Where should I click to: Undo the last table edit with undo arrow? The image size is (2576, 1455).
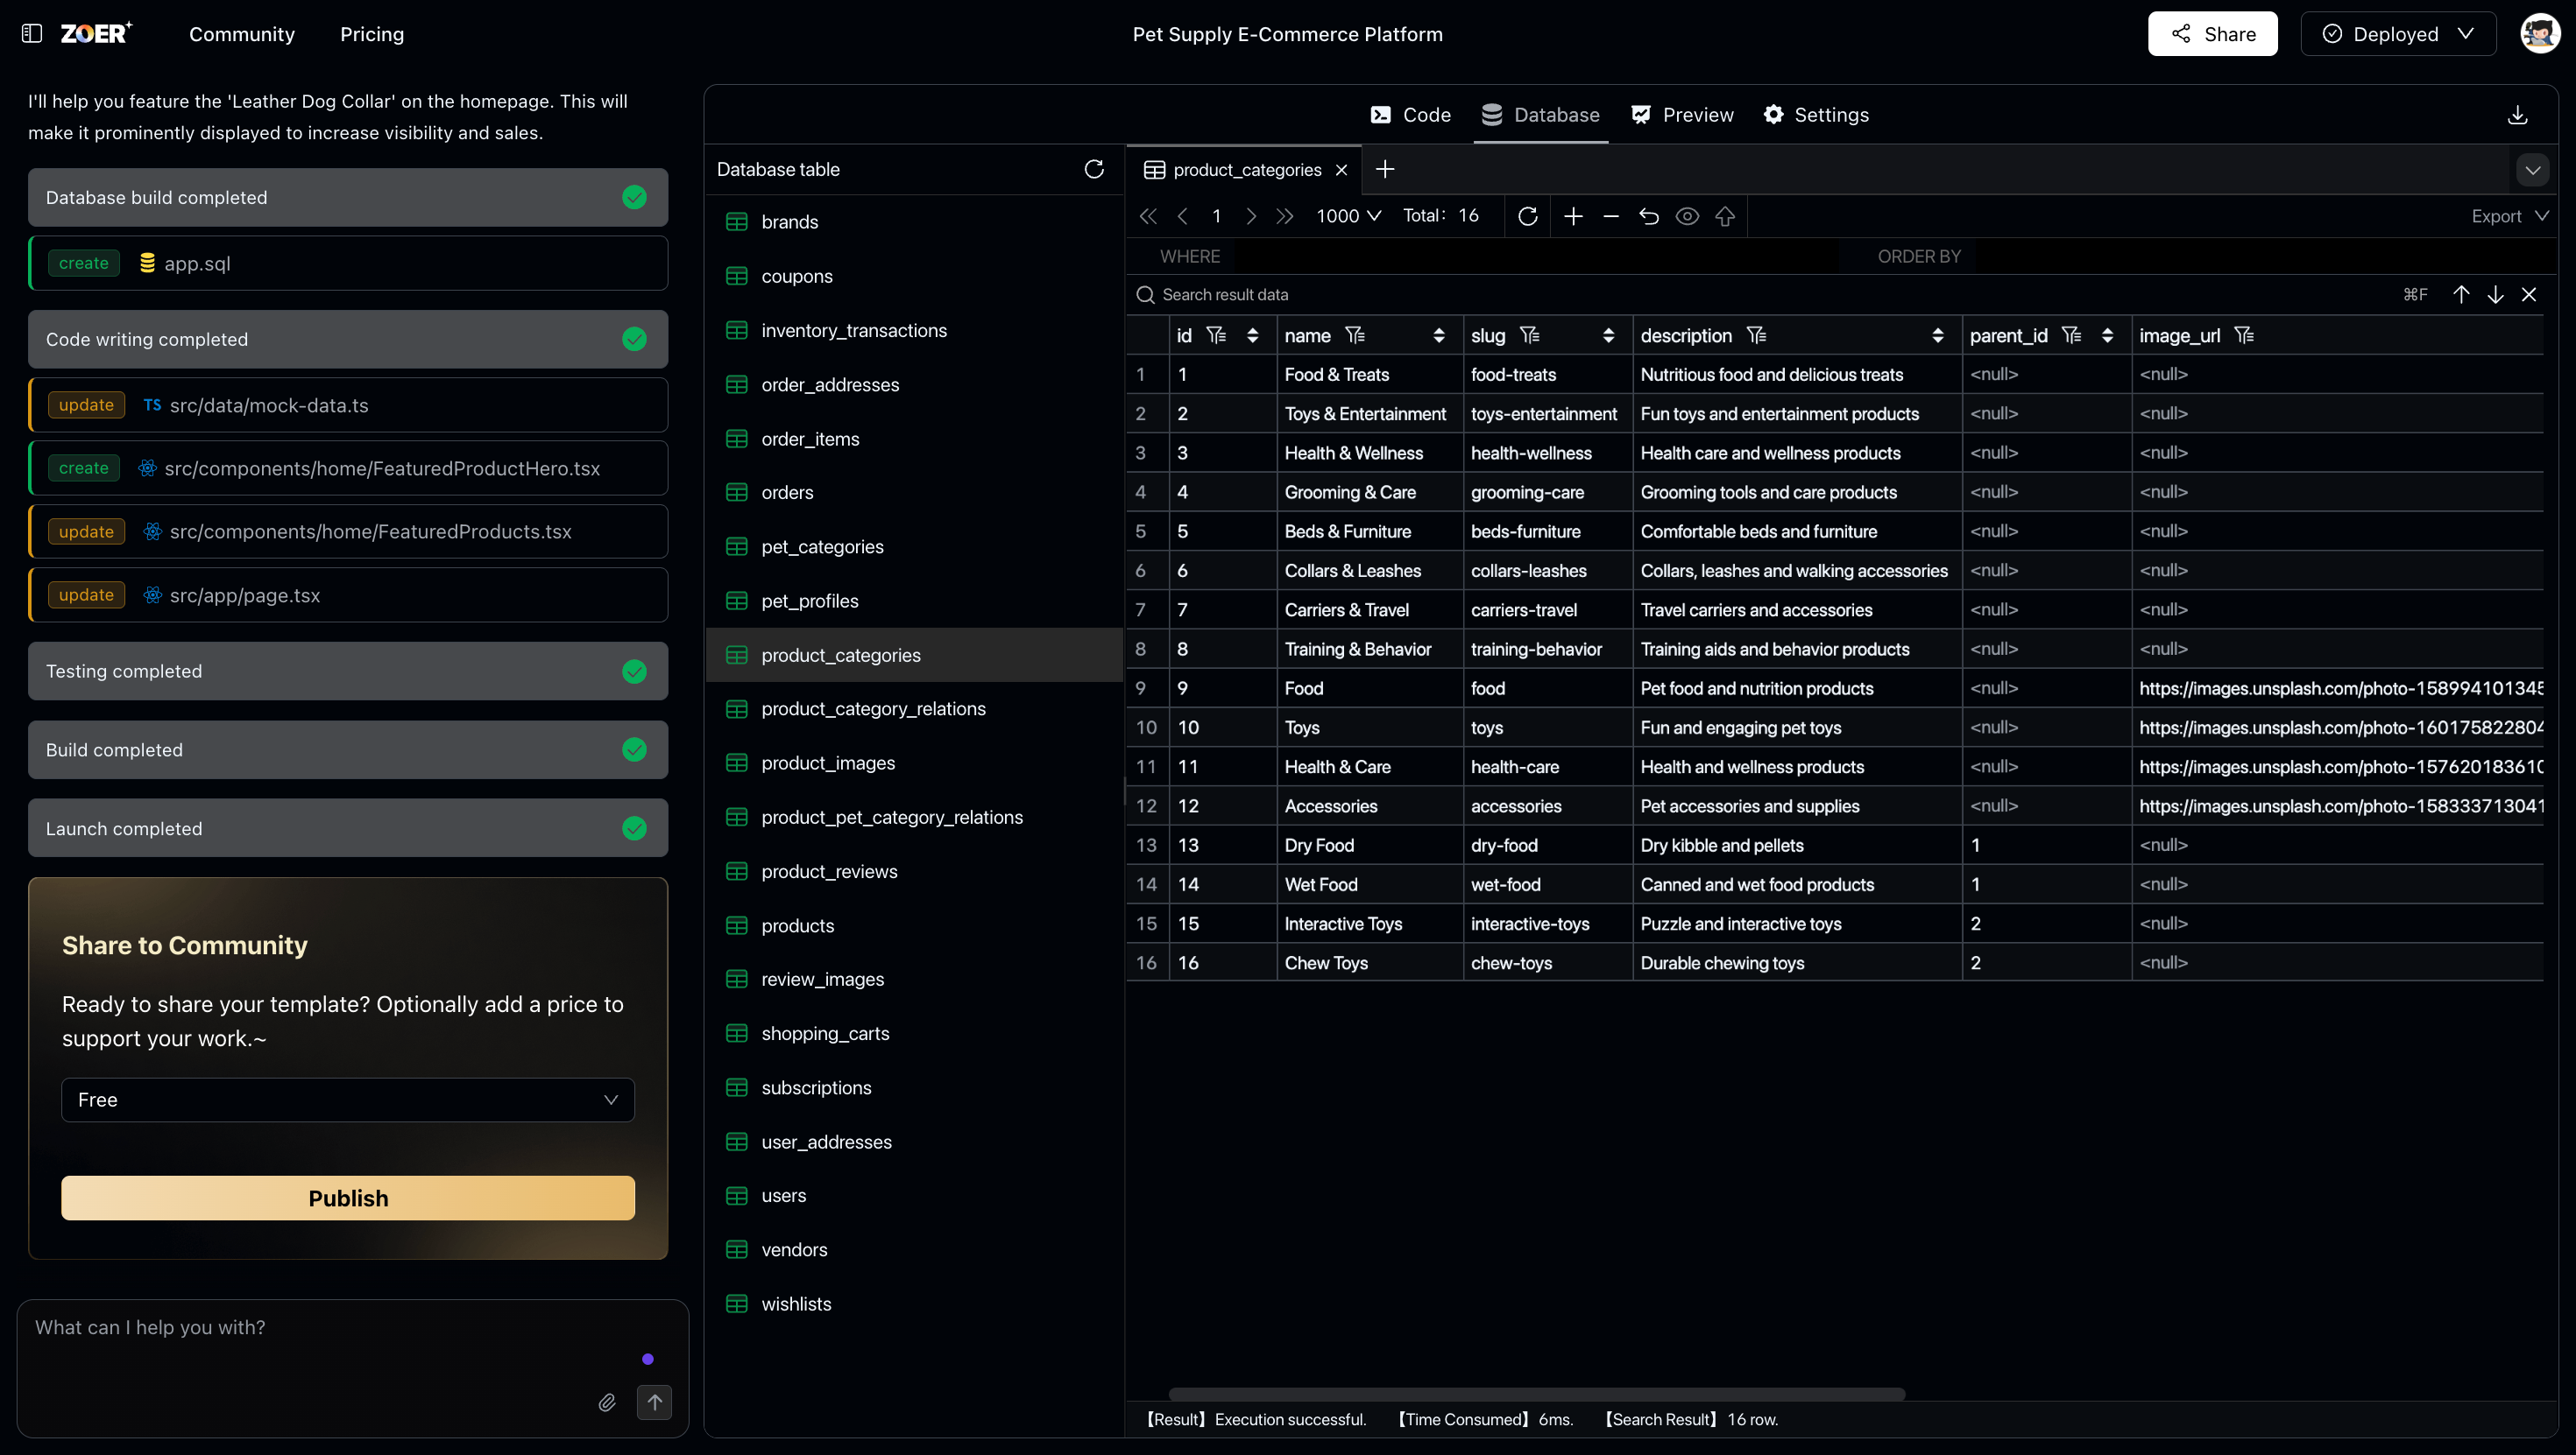(1649, 216)
